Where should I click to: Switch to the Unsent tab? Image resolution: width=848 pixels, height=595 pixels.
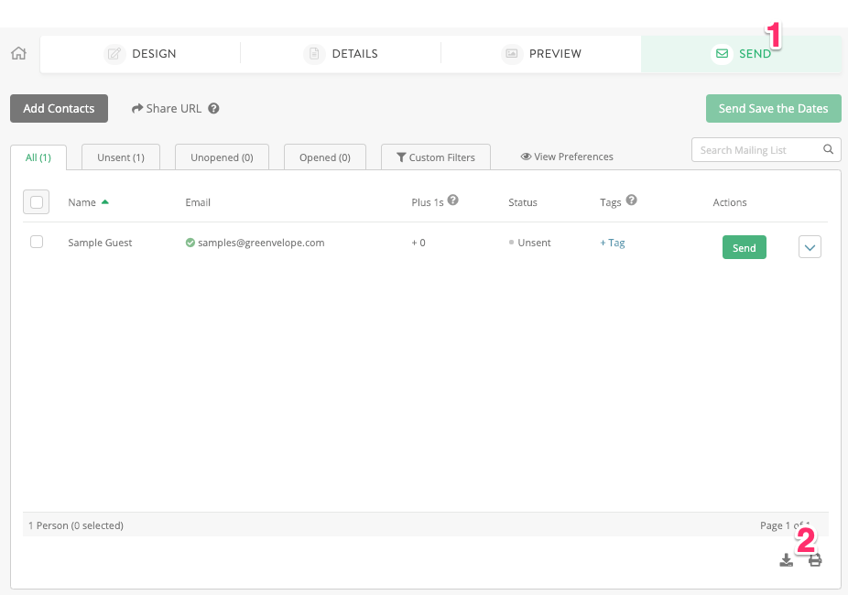120,157
